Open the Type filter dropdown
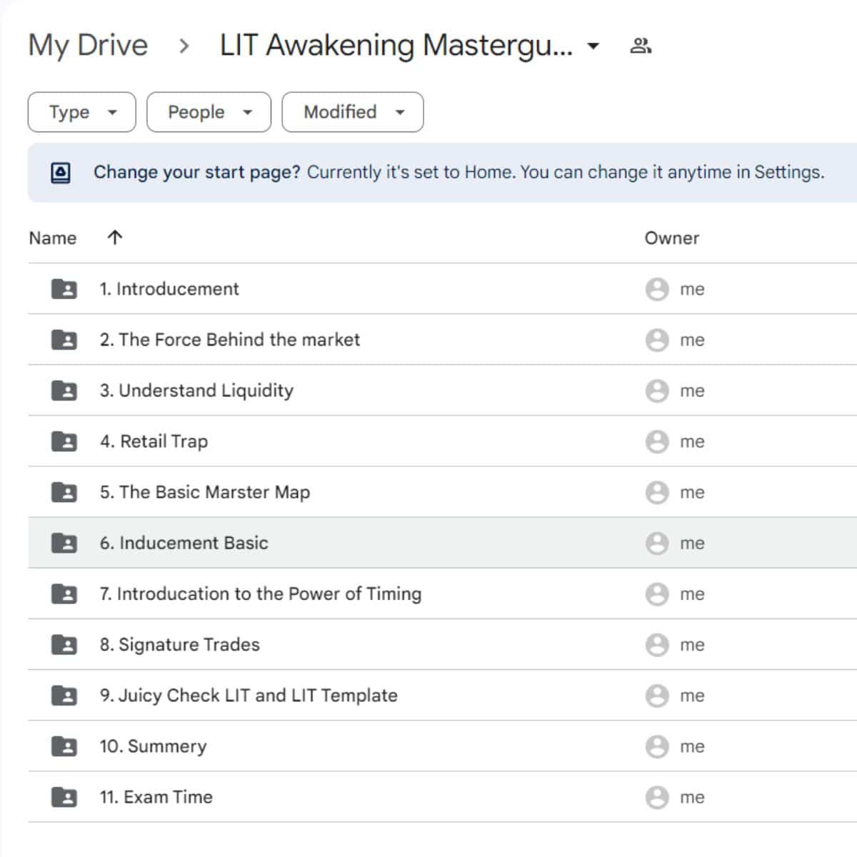The height and width of the screenshot is (857, 857). point(81,111)
